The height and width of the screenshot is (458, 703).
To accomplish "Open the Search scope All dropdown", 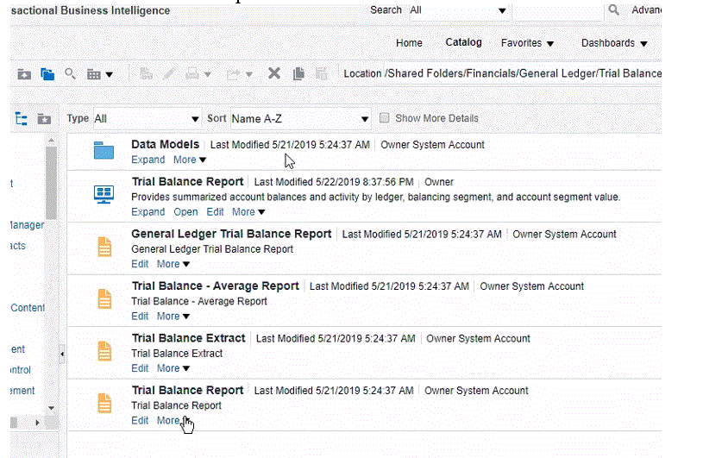I will (x=458, y=10).
